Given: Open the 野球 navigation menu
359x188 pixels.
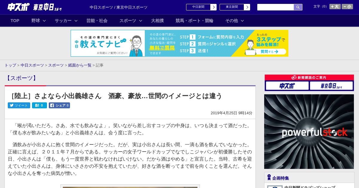Looking at the screenshot, I should pyautogui.click(x=36, y=21).
